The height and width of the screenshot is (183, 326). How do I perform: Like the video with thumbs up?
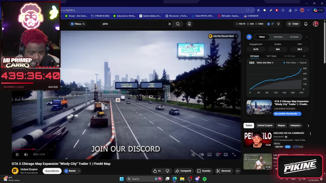pos(157,171)
